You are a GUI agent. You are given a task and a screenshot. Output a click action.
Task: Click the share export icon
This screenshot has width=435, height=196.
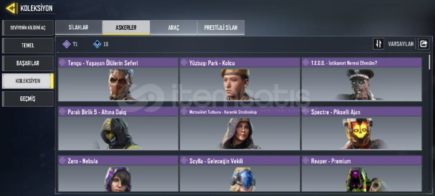point(423,44)
